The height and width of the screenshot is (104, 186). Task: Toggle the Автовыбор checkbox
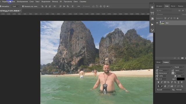[x=1, y=6]
